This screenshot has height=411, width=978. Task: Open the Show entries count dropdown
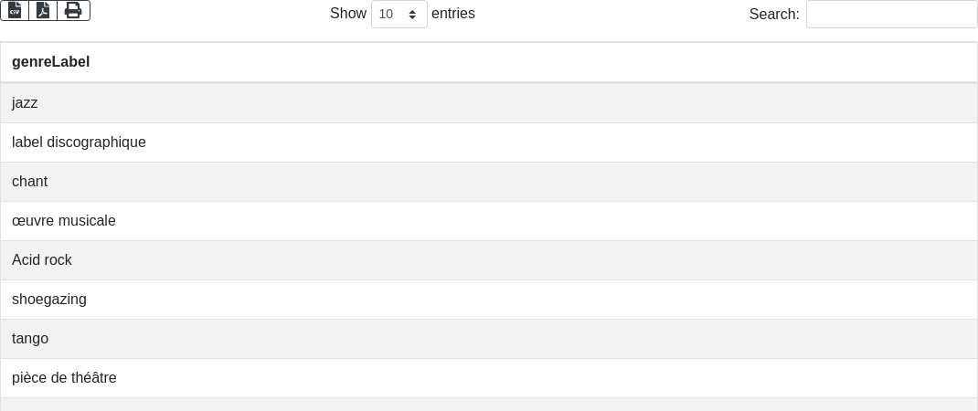[399, 15]
